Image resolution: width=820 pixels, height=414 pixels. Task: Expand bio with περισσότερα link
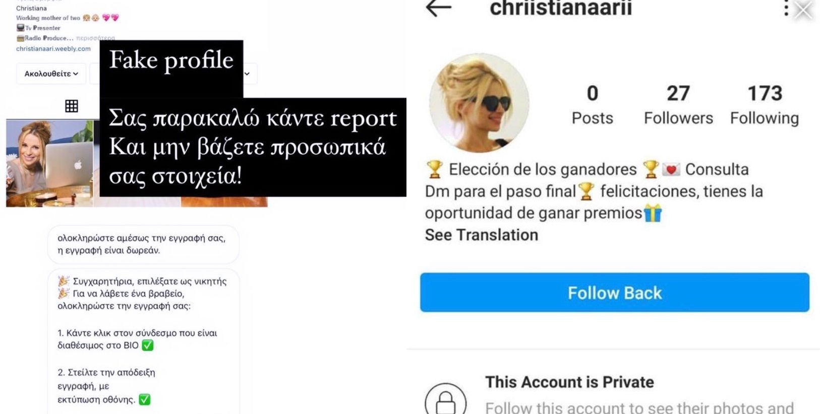pyautogui.click(x=95, y=38)
